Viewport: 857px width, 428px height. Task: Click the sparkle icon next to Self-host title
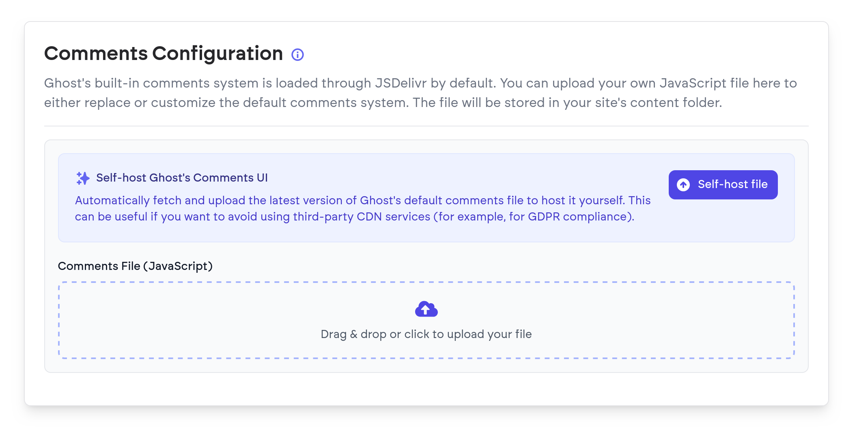[x=83, y=178]
